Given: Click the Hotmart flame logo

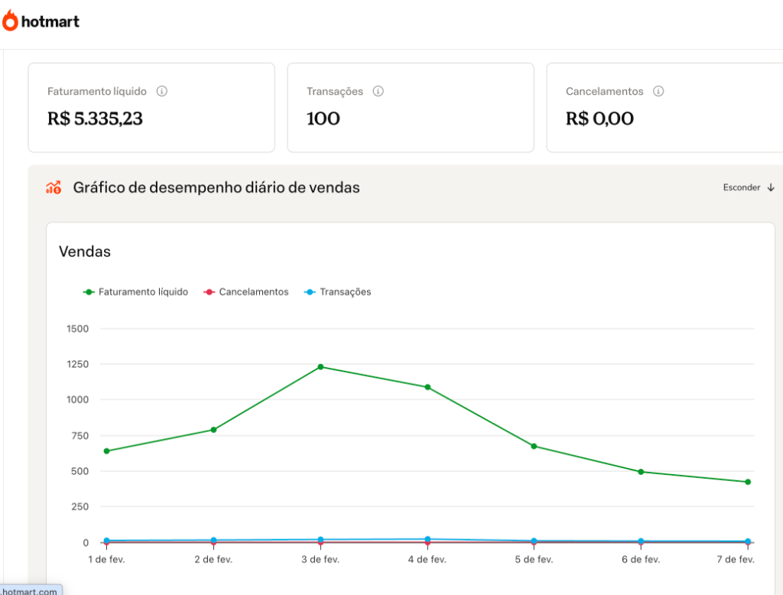Looking at the screenshot, I should [11, 21].
